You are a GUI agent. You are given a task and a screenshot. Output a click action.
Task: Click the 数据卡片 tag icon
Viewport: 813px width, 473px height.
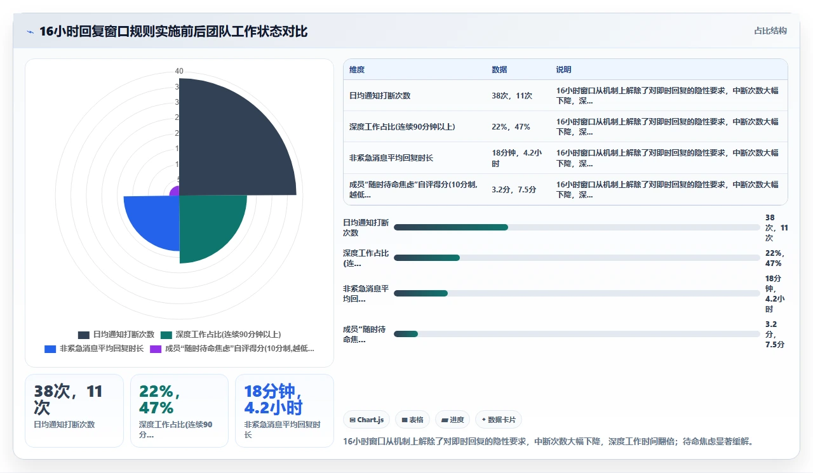click(x=484, y=420)
